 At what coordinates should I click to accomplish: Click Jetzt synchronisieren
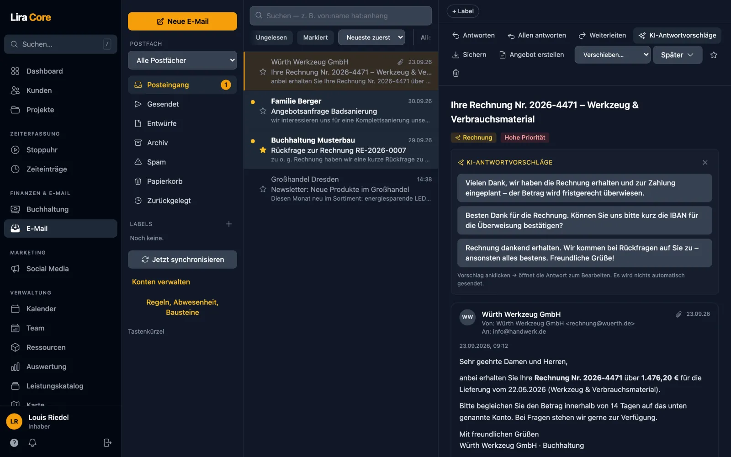point(182,260)
